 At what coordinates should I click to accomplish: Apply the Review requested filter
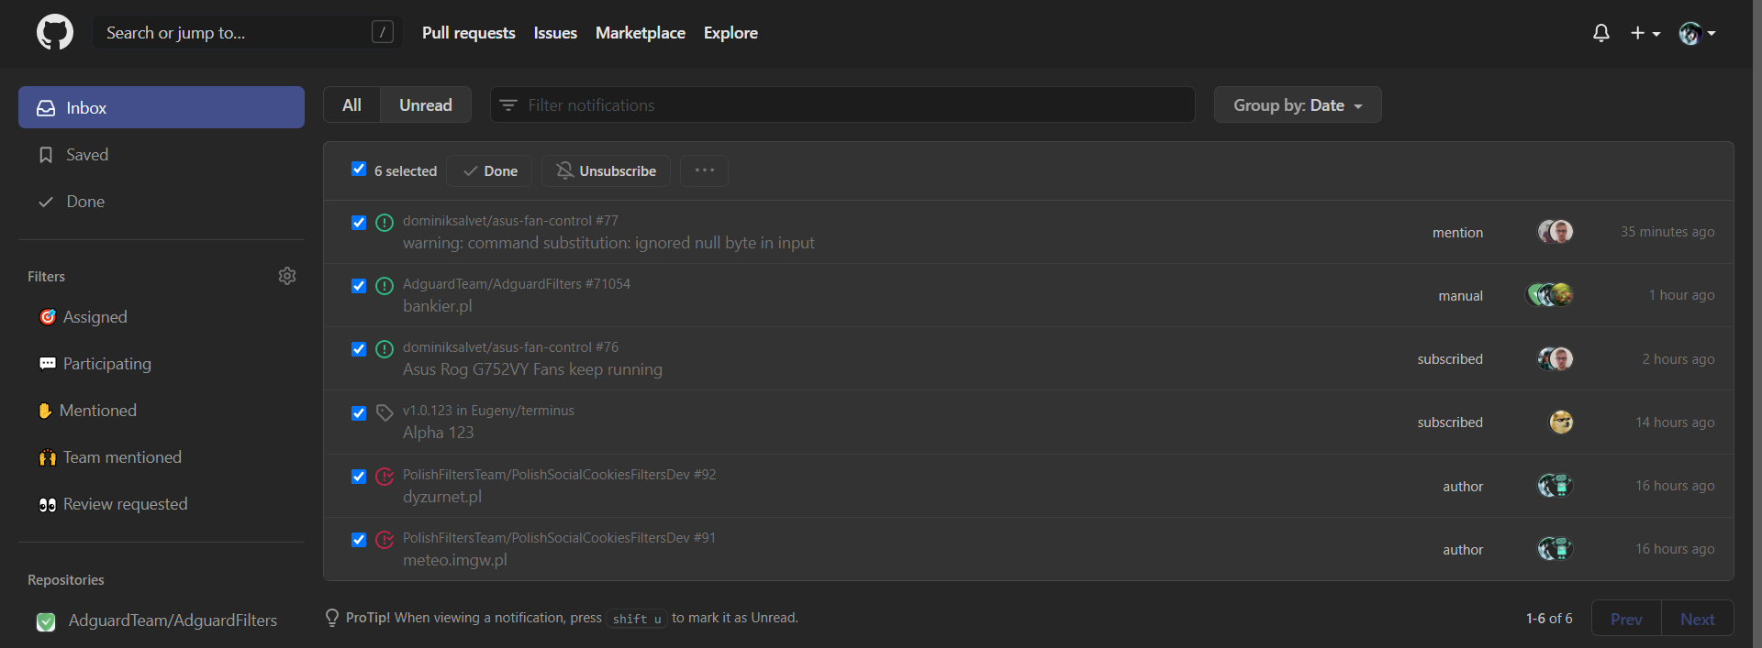[x=113, y=504]
